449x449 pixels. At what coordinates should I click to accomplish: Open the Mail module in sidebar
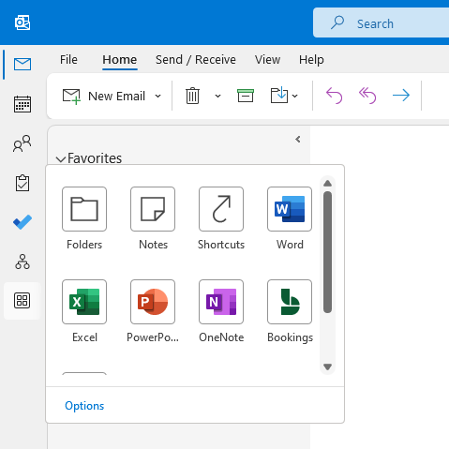(x=22, y=65)
